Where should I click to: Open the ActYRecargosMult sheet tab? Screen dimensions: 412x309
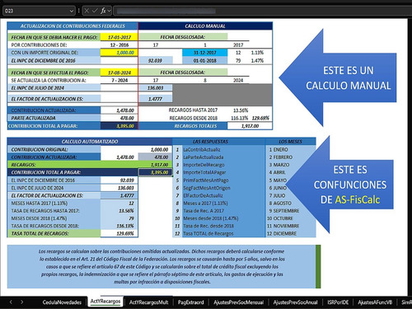148,302
